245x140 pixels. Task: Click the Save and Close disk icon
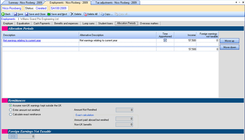[27, 14]
